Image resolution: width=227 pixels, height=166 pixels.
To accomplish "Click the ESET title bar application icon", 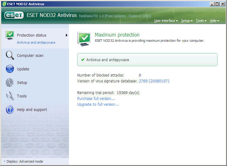I will point(4,4).
